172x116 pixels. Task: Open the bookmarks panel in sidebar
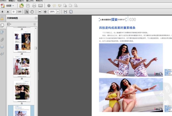tap(2, 32)
